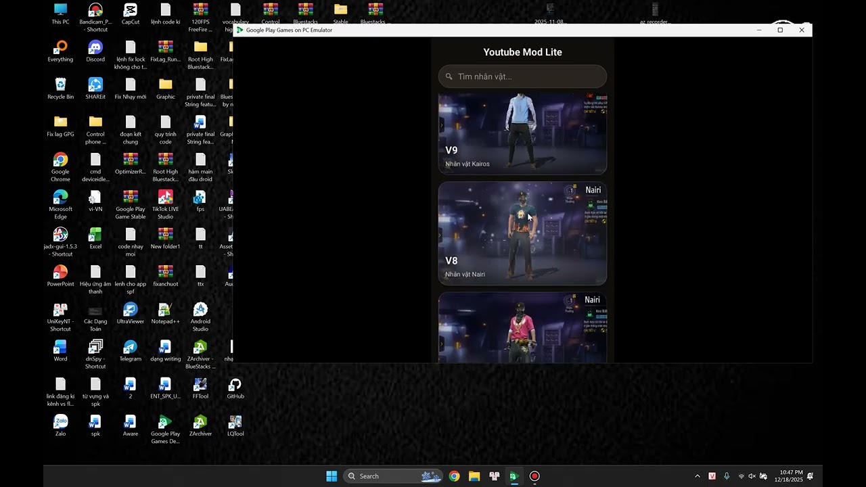Select the Recycle Bin icon
The width and height of the screenshot is (866, 487).
[x=60, y=89]
